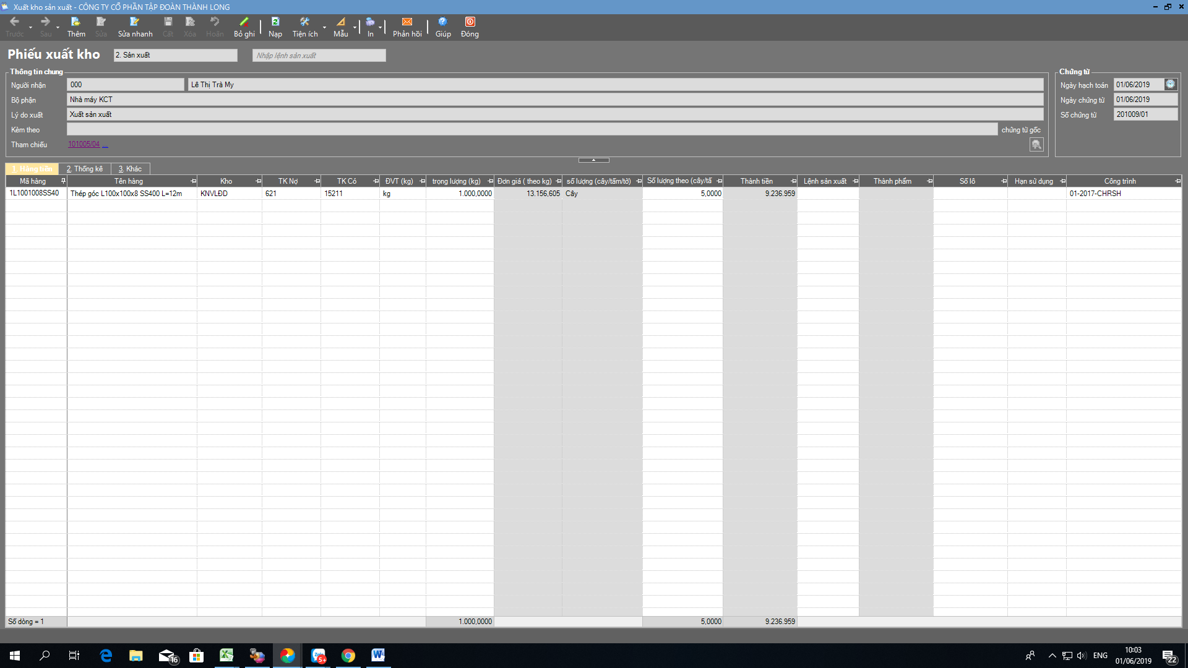Click the Phản hồi feedback envelope icon
This screenshot has height=668, width=1188.
pos(407,22)
